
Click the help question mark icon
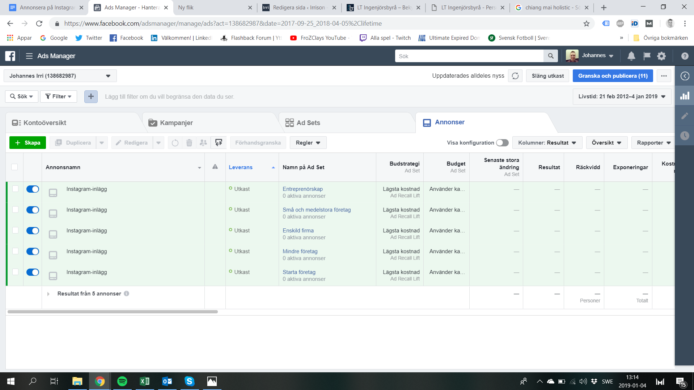(685, 56)
